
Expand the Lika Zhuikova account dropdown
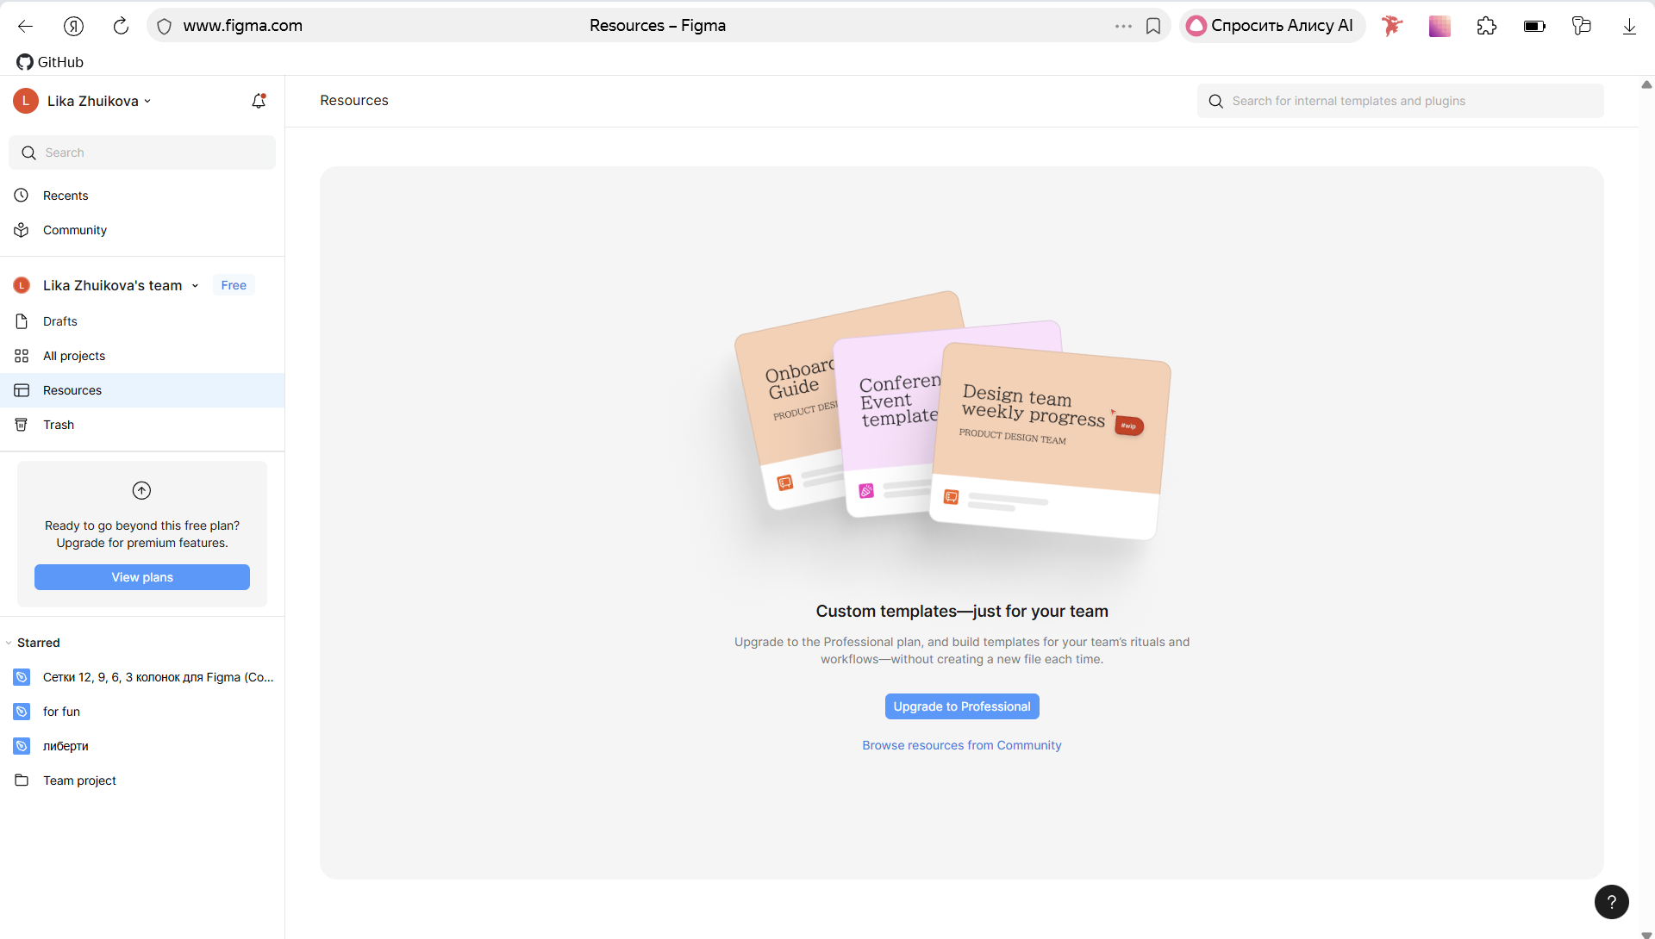(99, 101)
